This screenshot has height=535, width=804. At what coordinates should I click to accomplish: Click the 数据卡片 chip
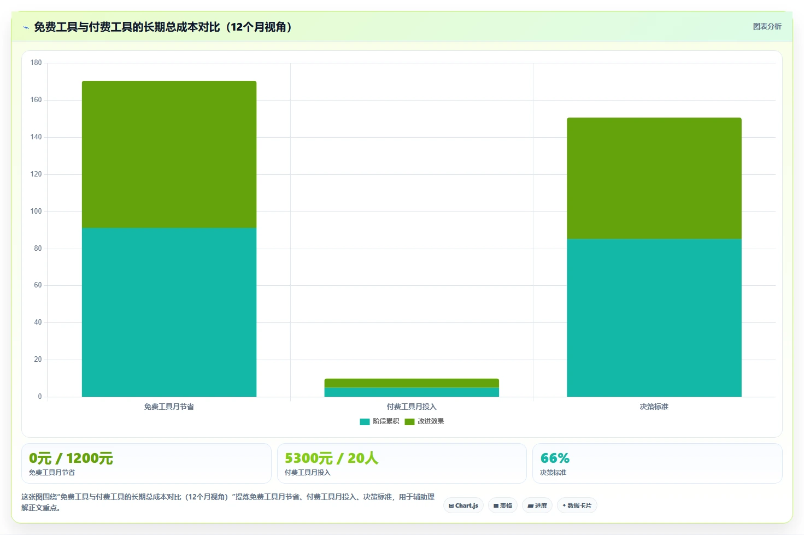[x=577, y=505]
